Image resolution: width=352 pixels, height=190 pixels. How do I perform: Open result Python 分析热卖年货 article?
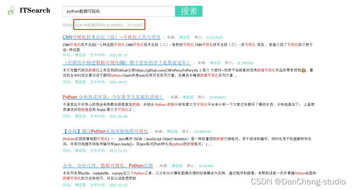(113, 97)
